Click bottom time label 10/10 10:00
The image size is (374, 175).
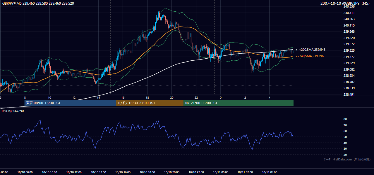click(x=49, y=172)
